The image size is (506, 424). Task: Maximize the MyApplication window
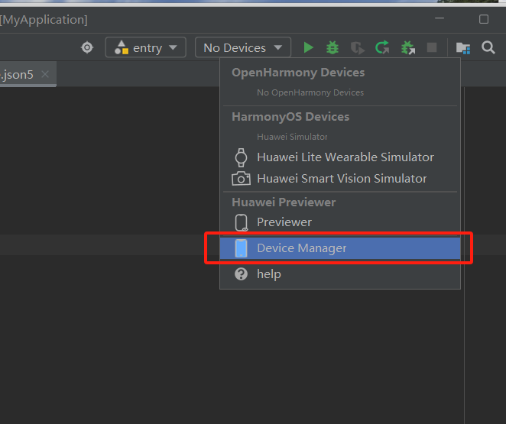click(483, 19)
